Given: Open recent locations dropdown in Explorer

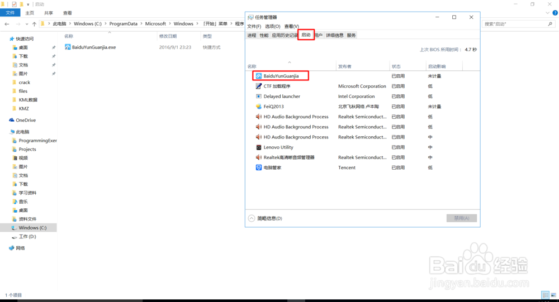Looking at the screenshot, I should click(27, 24).
